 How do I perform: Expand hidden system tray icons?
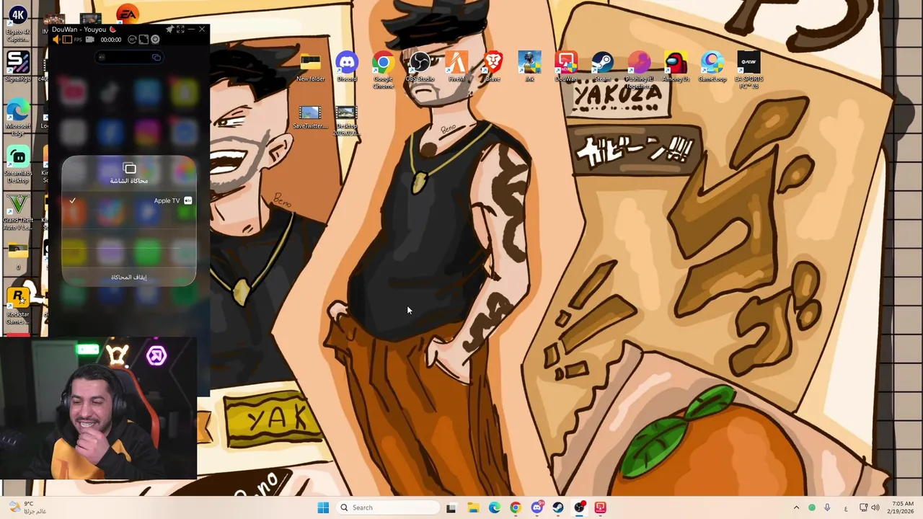[796, 507]
